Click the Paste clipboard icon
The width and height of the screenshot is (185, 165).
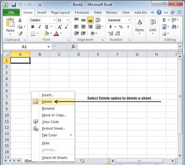(x=10, y=22)
